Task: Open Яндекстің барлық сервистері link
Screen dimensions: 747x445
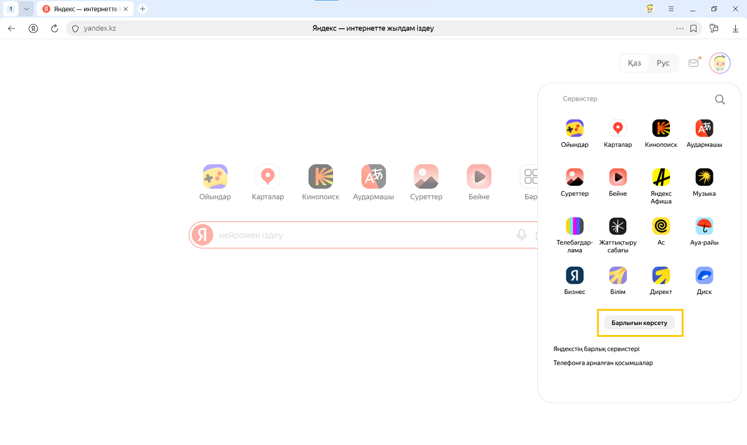Action: pos(596,349)
